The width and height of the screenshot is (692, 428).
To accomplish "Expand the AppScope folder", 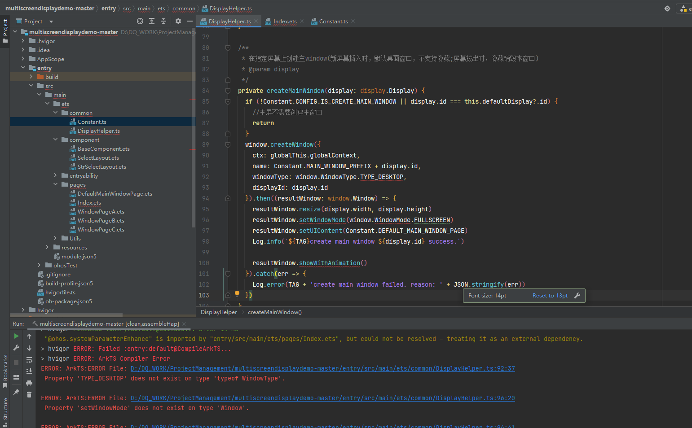I will pyautogui.click(x=23, y=59).
